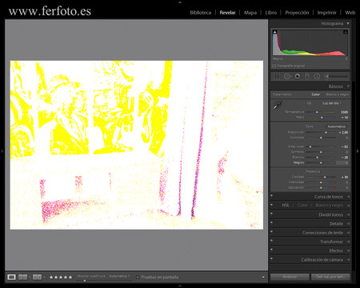360x288 pixels.
Task: Collapse the Básicos panel
Action: (x=348, y=86)
